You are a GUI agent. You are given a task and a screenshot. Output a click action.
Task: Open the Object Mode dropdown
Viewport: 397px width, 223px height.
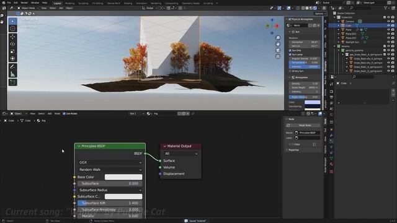coord(28,8)
